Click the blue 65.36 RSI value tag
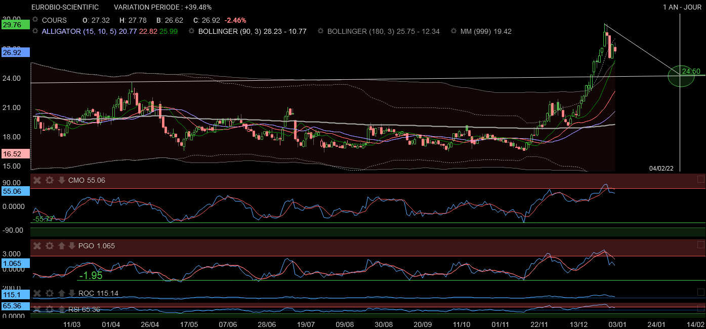The height and width of the screenshot is (329, 706). coord(15,306)
